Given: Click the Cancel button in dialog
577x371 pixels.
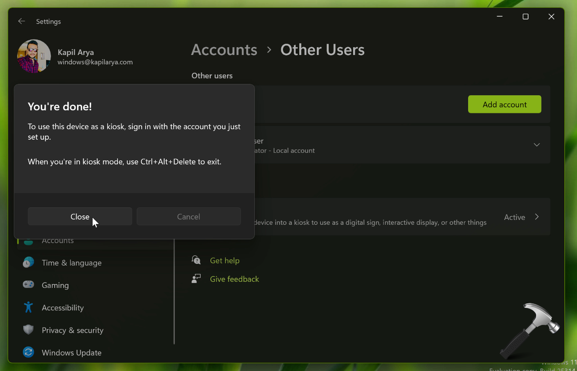Looking at the screenshot, I should coord(188,217).
